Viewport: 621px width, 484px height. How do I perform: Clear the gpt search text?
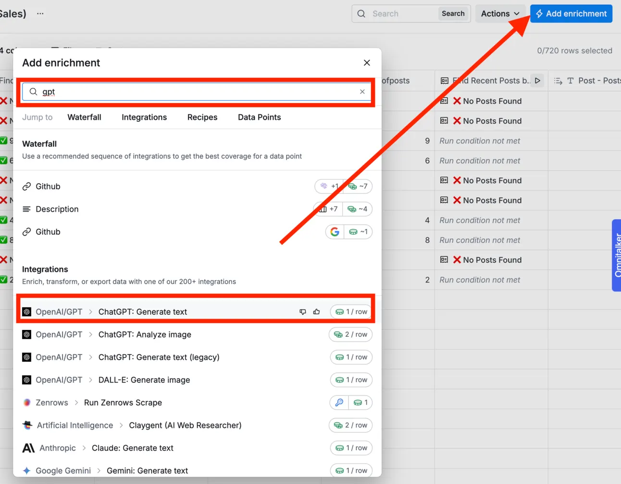tap(362, 91)
